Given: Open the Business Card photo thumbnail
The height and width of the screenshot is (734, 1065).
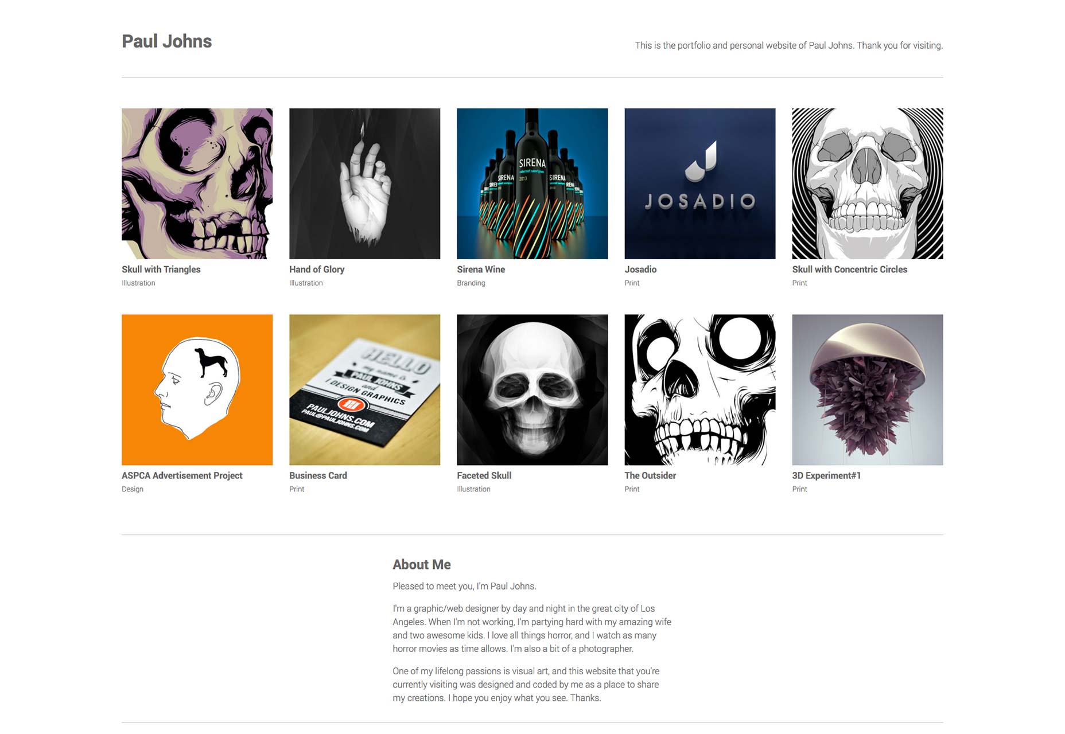Looking at the screenshot, I should [364, 389].
